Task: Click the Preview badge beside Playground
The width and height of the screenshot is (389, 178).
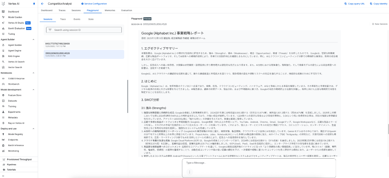Action: pos(147,19)
